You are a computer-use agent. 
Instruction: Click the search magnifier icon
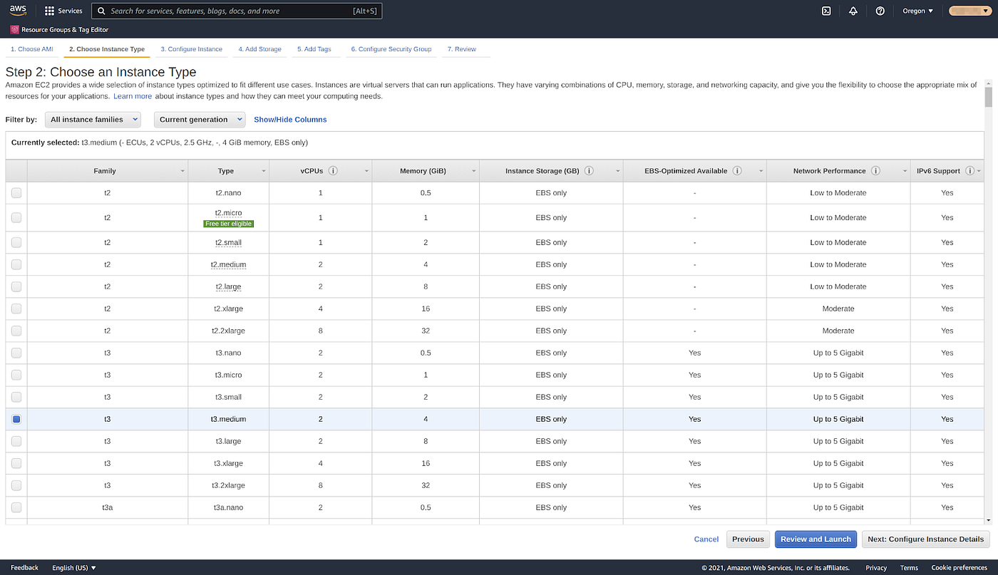click(x=103, y=11)
